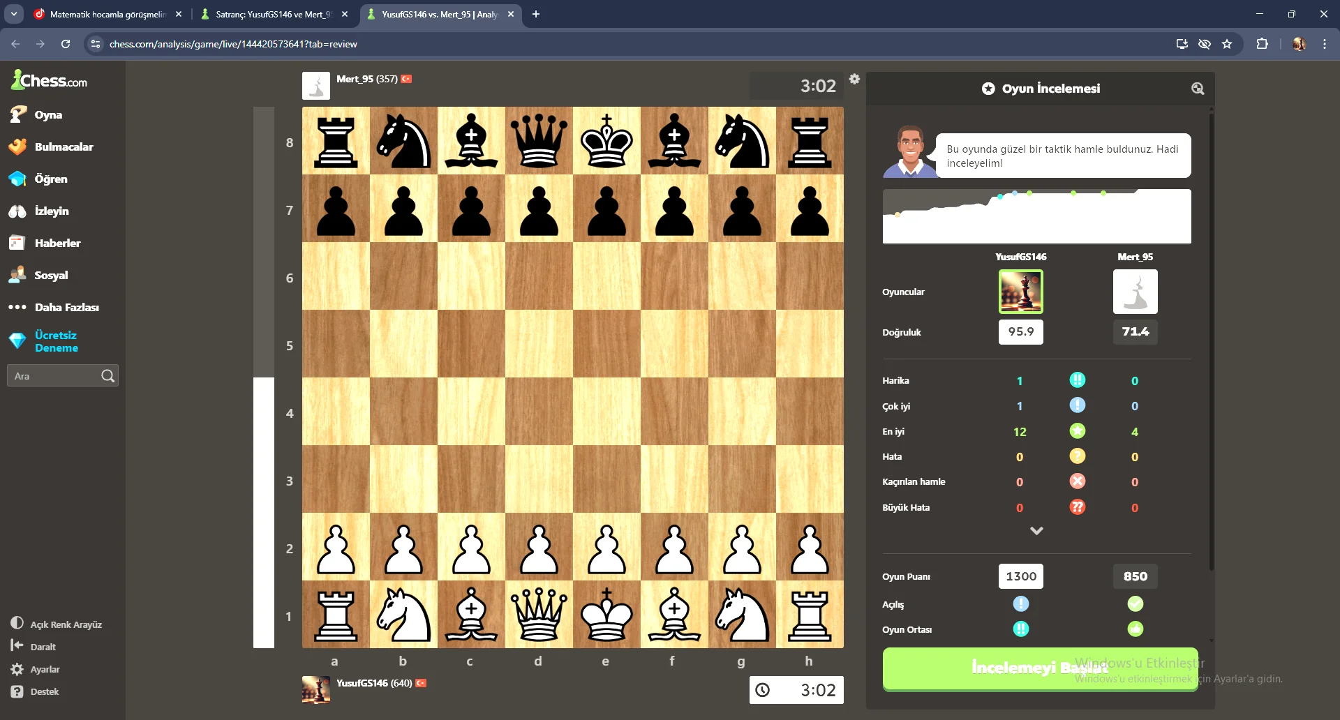The image size is (1340, 720).
Task: Open Chrome three-dot menu
Action: 1325,44
